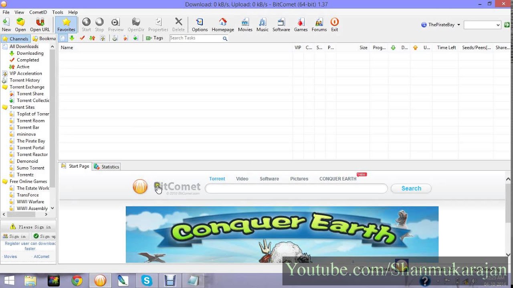Image resolution: width=513 pixels, height=288 pixels.
Task: Open the Music toolbar icon
Action: click(263, 25)
